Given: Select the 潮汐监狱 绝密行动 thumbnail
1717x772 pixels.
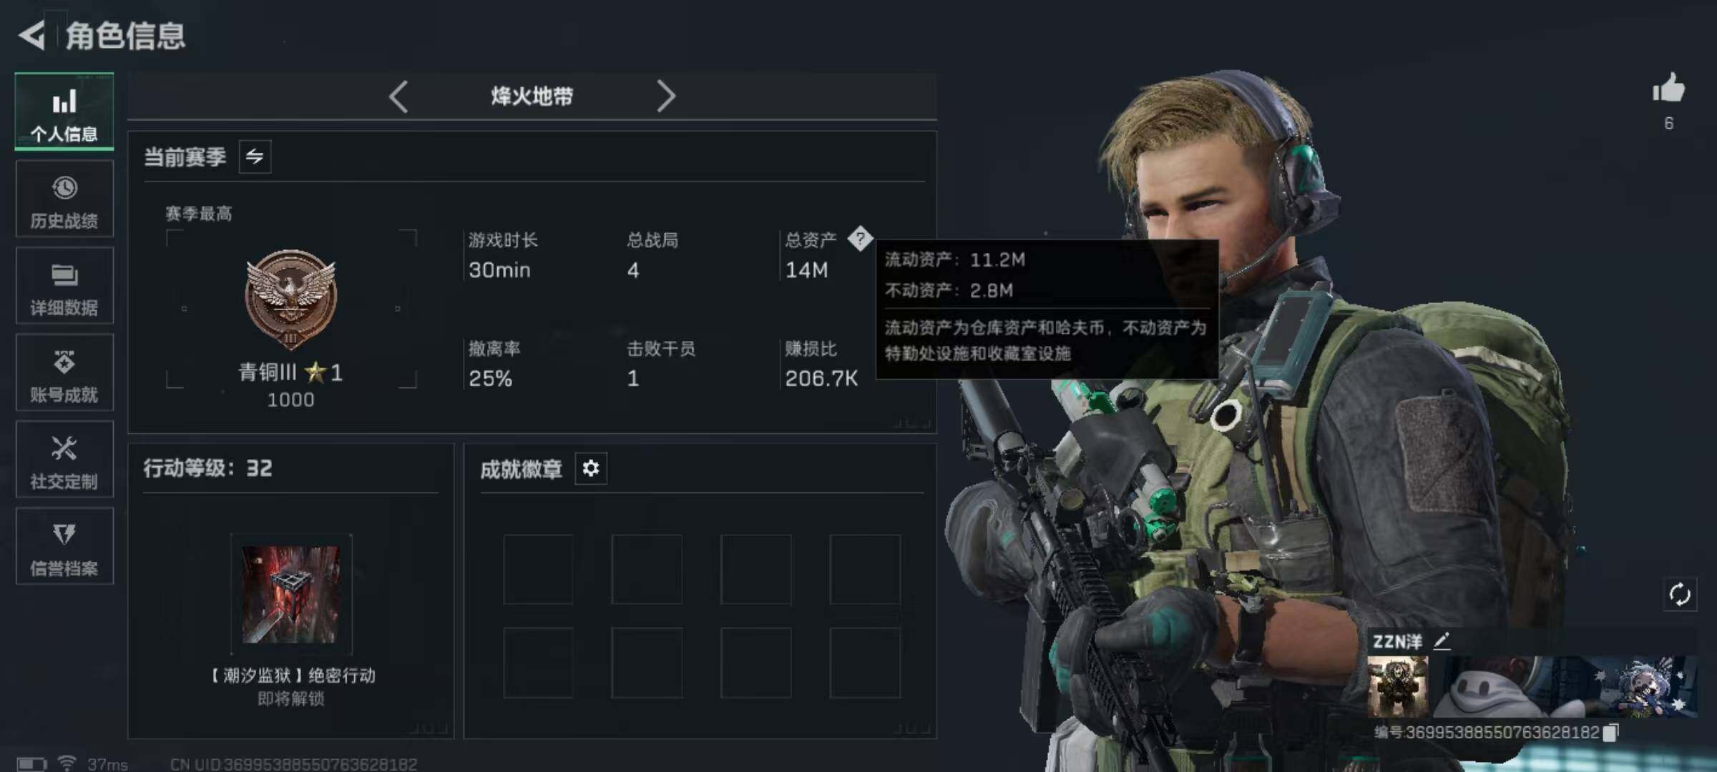Looking at the screenshot, I should [291, 595].
